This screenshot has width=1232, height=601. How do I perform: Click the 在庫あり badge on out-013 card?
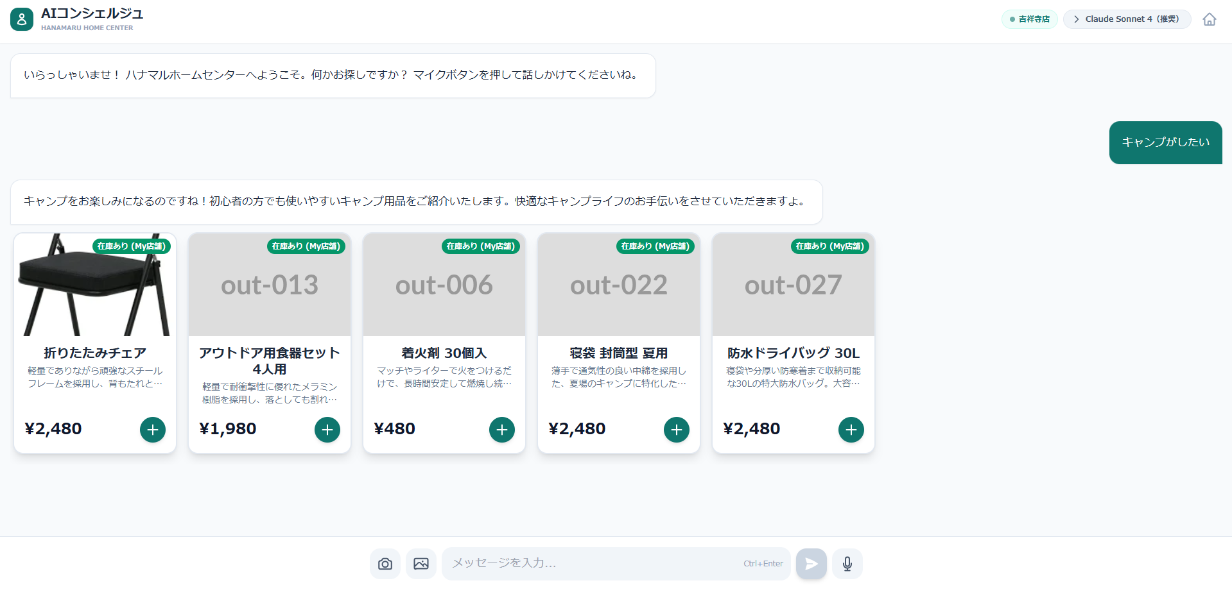coord(306,246)
